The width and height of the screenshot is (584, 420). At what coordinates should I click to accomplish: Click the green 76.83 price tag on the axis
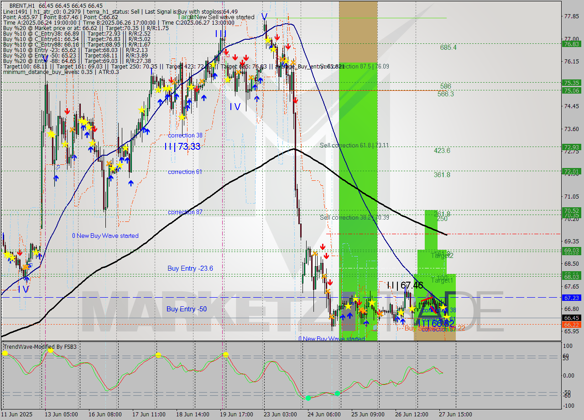571,44
